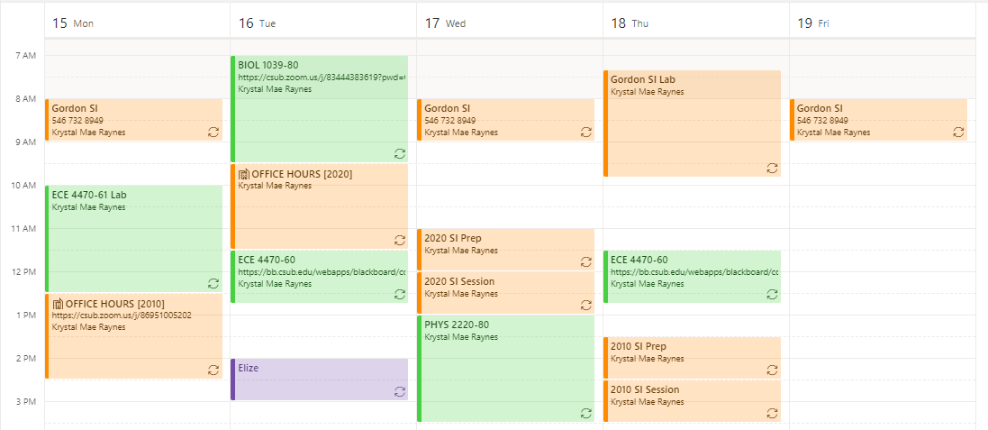988x430 pixels.
Task: Open the Zoom link in OFFICE HOURS [2010]
Action: tap(122, 316)
